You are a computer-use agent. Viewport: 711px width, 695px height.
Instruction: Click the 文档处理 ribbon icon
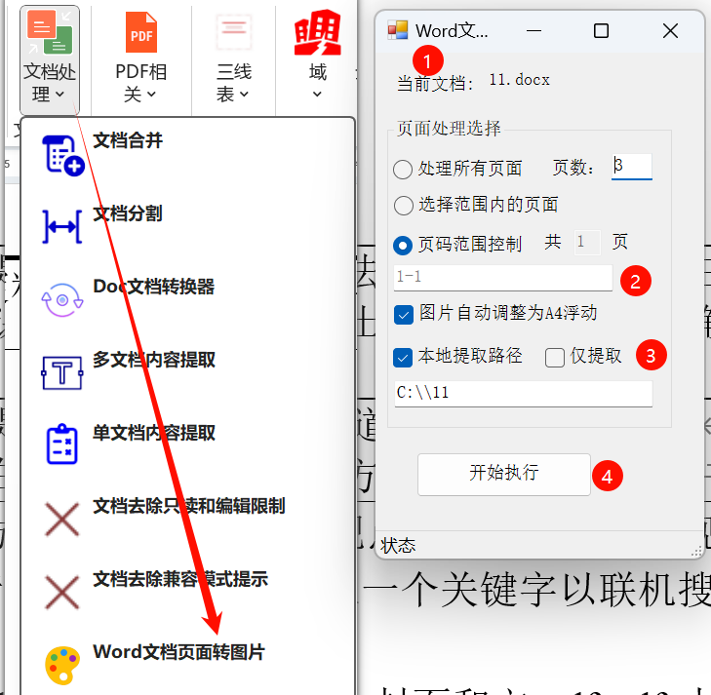50,32
